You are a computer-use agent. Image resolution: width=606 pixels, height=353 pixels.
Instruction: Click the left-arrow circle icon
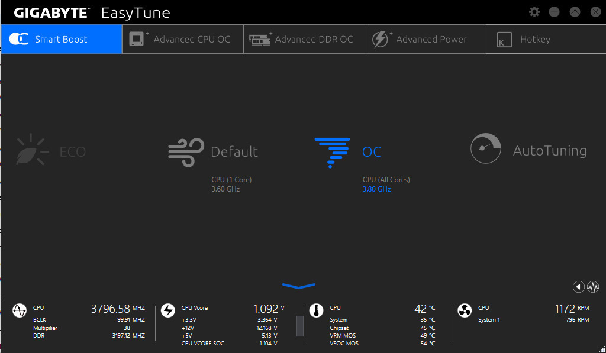pyautogui.click(x=578, y=287)
